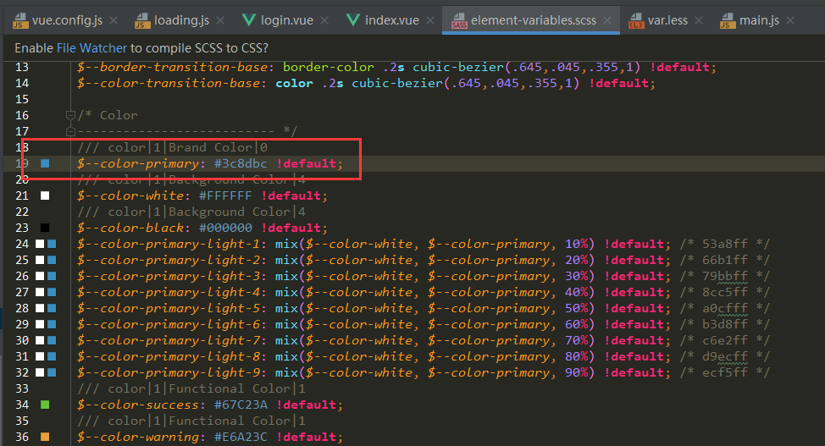
Task: Open the var.less tab
Action: point(667,20)
